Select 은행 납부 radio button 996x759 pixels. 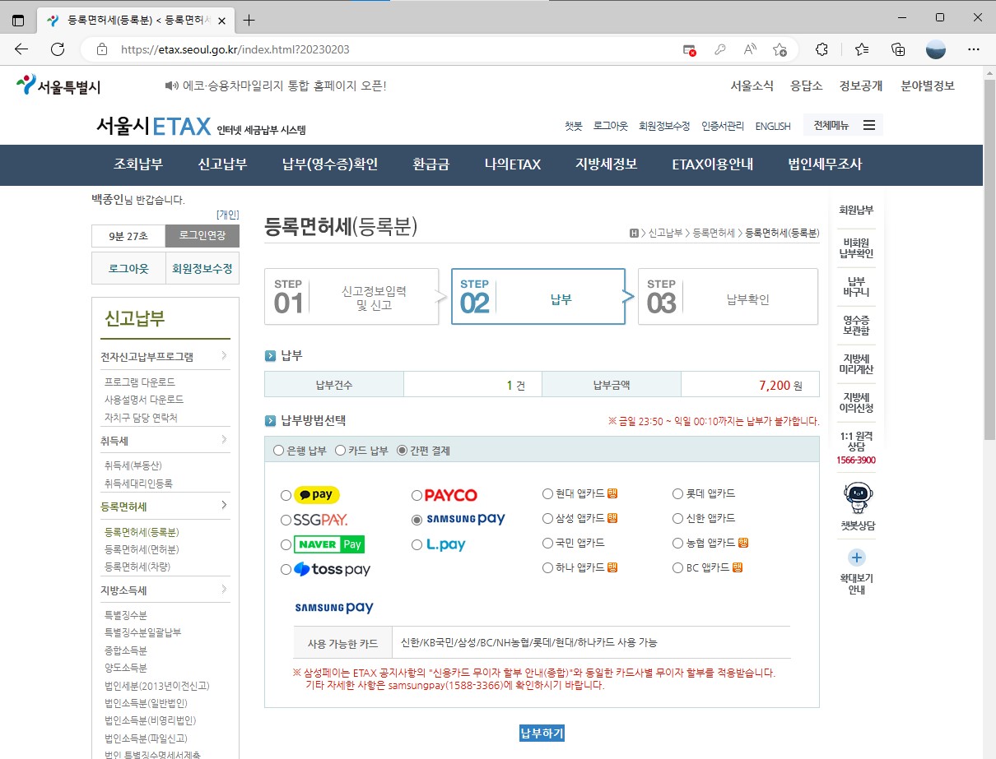(x=278, y=451)
